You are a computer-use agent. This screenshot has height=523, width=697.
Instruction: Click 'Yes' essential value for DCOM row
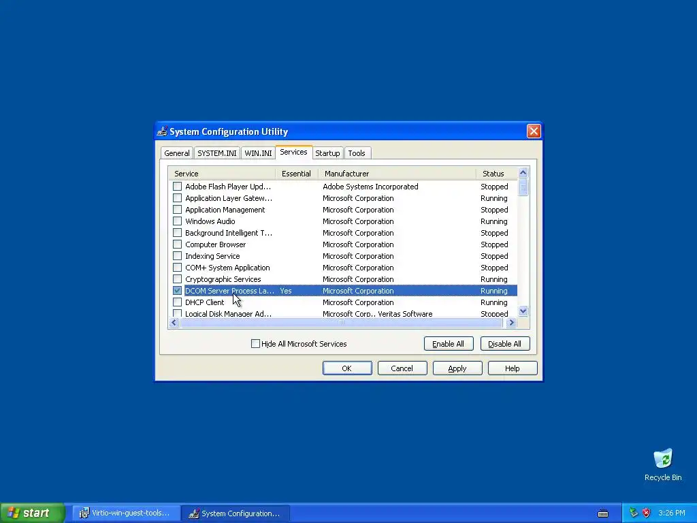click(x=286, y=291)
